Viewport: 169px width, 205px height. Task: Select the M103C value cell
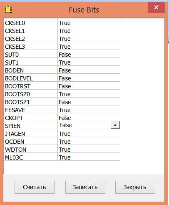[x=89, y=157]
